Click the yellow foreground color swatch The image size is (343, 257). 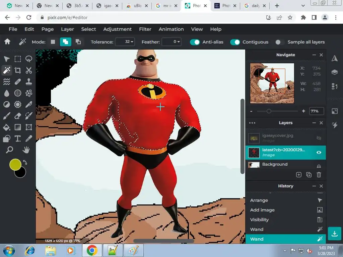pos(15,164)
